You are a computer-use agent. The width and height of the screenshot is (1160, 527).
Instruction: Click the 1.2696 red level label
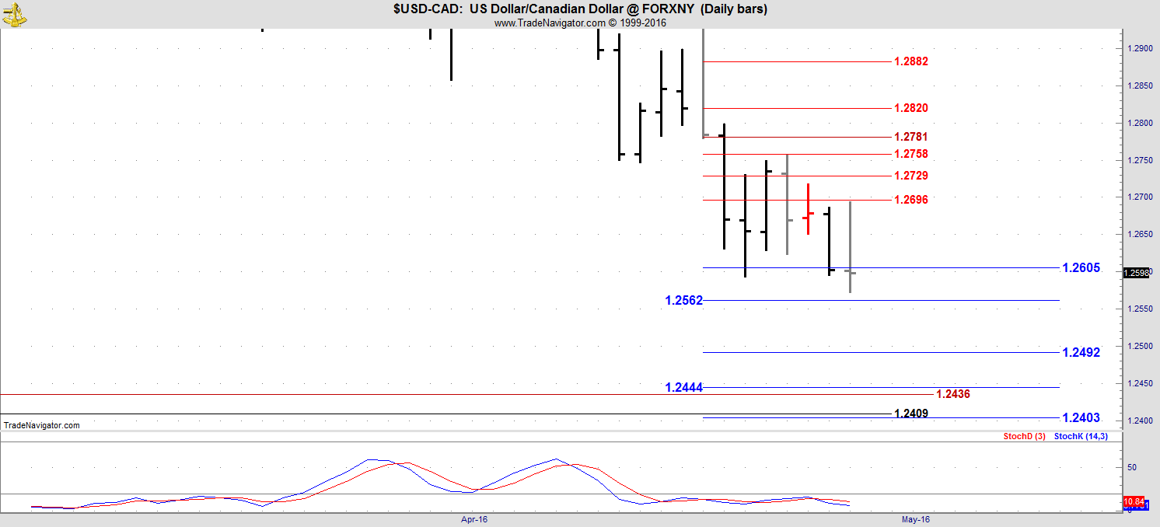910,200
